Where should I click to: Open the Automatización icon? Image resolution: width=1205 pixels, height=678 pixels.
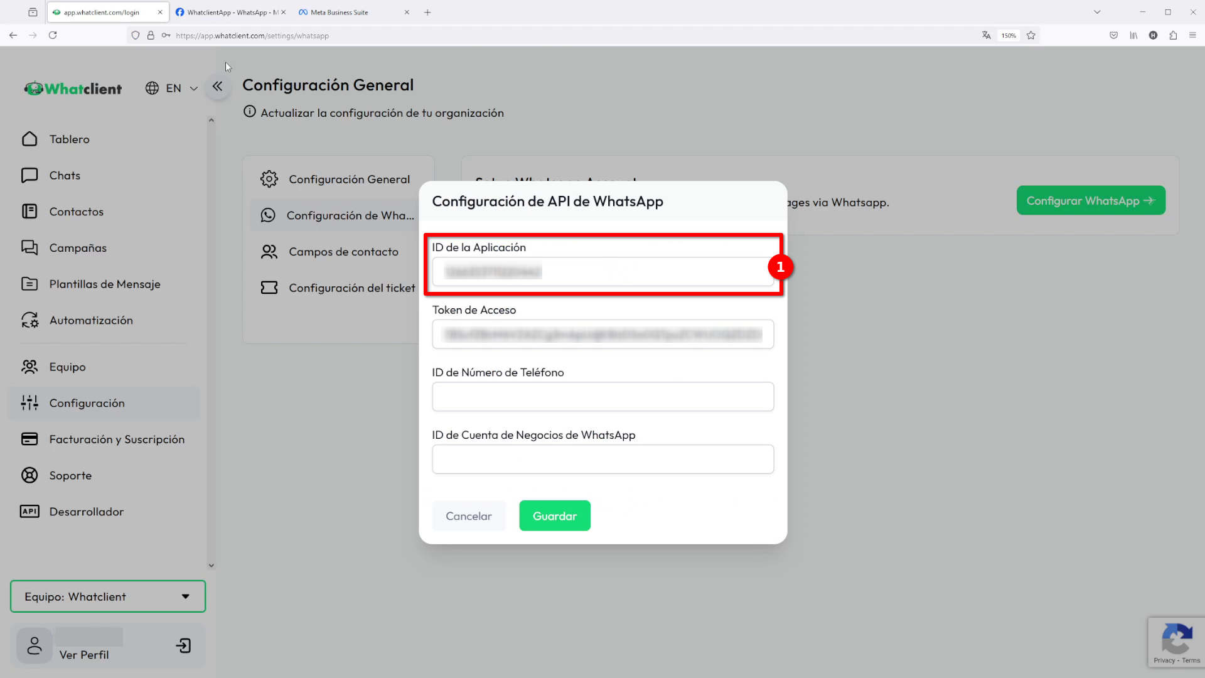[x=29, y=321]
